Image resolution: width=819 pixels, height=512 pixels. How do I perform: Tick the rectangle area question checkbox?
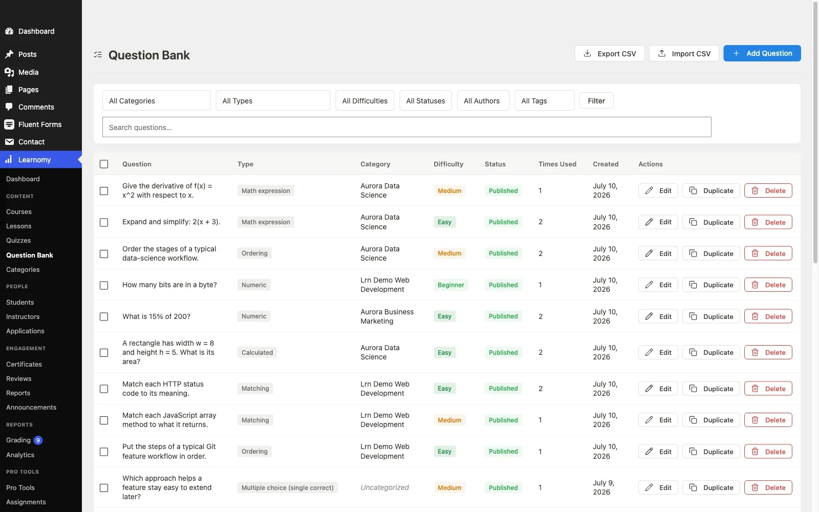pyautogui.click(x=104, y=353)
